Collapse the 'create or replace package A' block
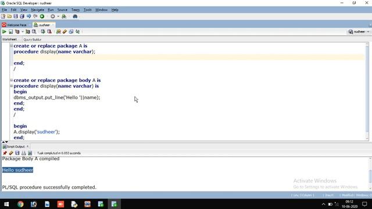 click(11, 45)
